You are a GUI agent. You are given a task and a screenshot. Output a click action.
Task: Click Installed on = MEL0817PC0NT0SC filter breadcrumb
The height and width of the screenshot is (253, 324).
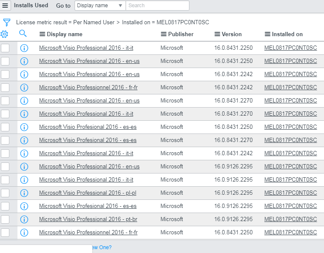pos(166,22)
